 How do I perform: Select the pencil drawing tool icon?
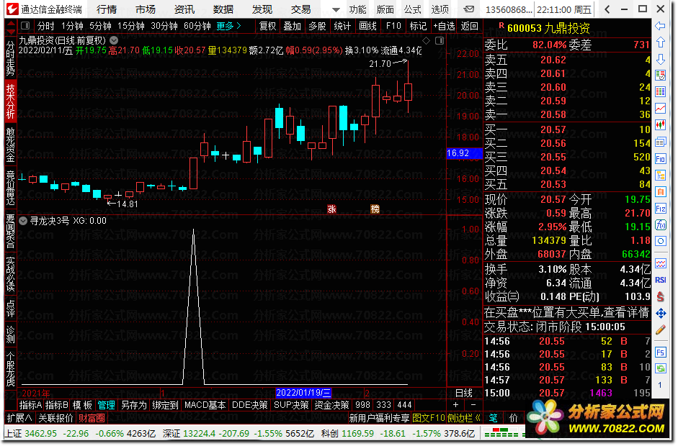pos(660,330)
